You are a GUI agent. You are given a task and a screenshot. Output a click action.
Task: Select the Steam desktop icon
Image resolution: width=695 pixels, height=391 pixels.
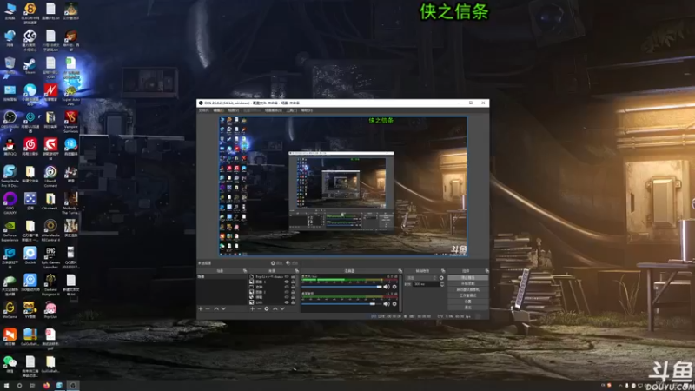coord(30,66)
